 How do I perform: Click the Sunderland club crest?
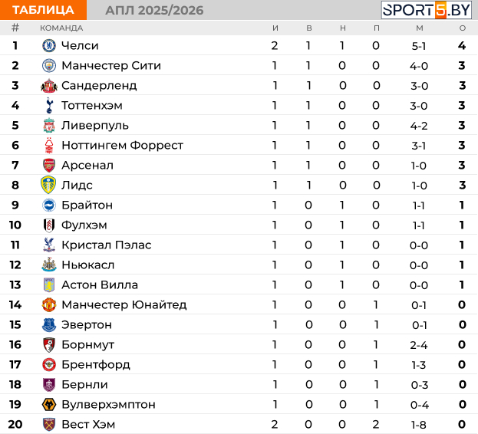[49, 86]
